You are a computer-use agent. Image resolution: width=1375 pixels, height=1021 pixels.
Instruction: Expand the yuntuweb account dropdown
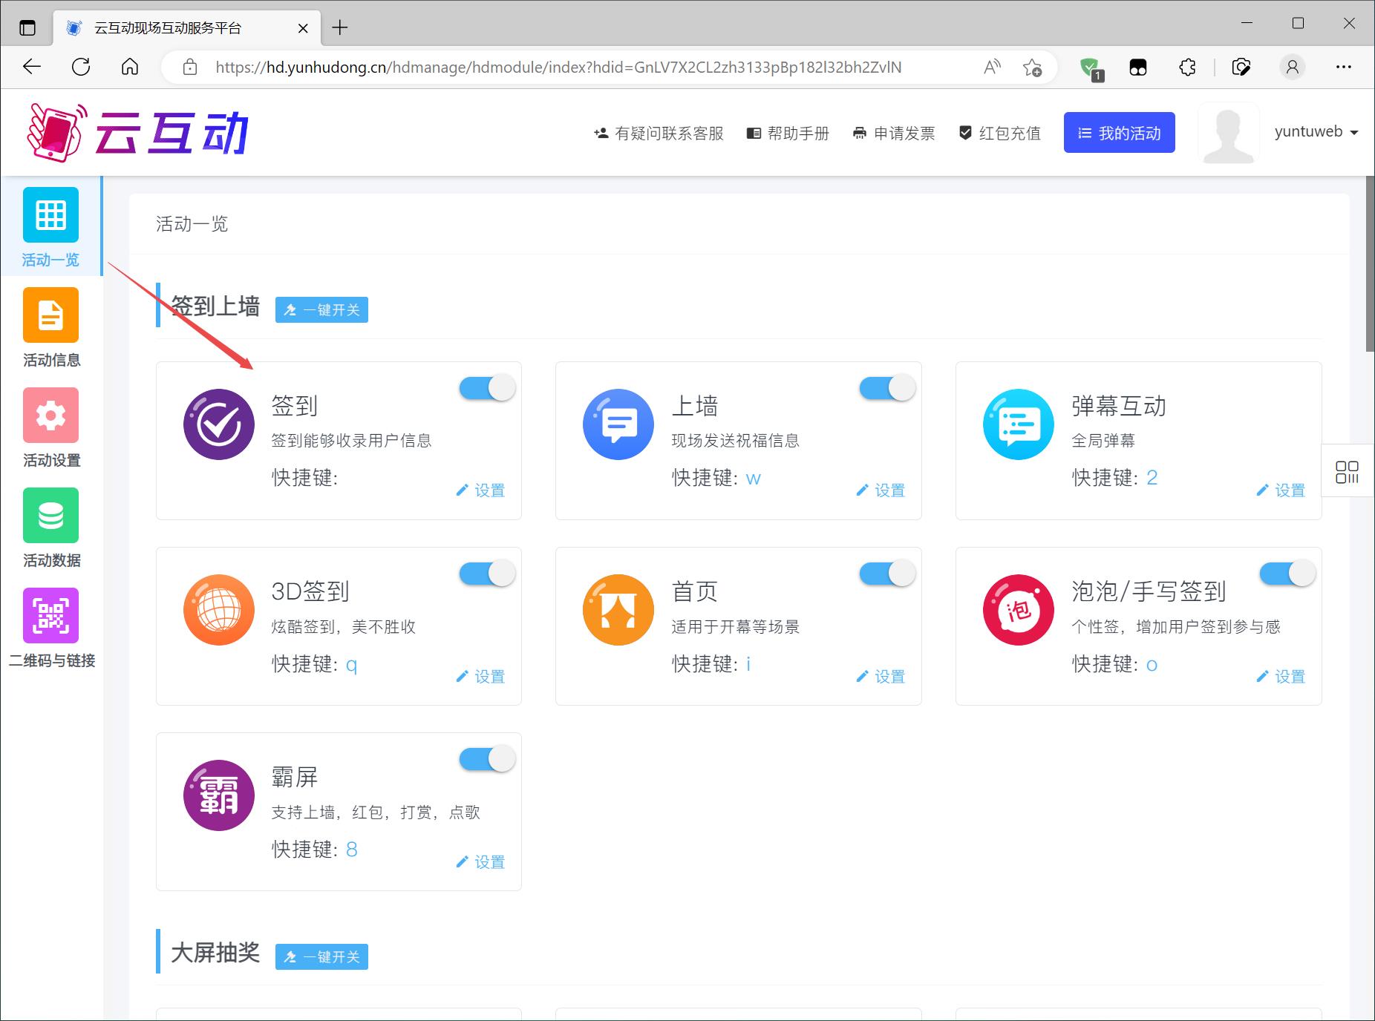click(x=1316, y=132)
